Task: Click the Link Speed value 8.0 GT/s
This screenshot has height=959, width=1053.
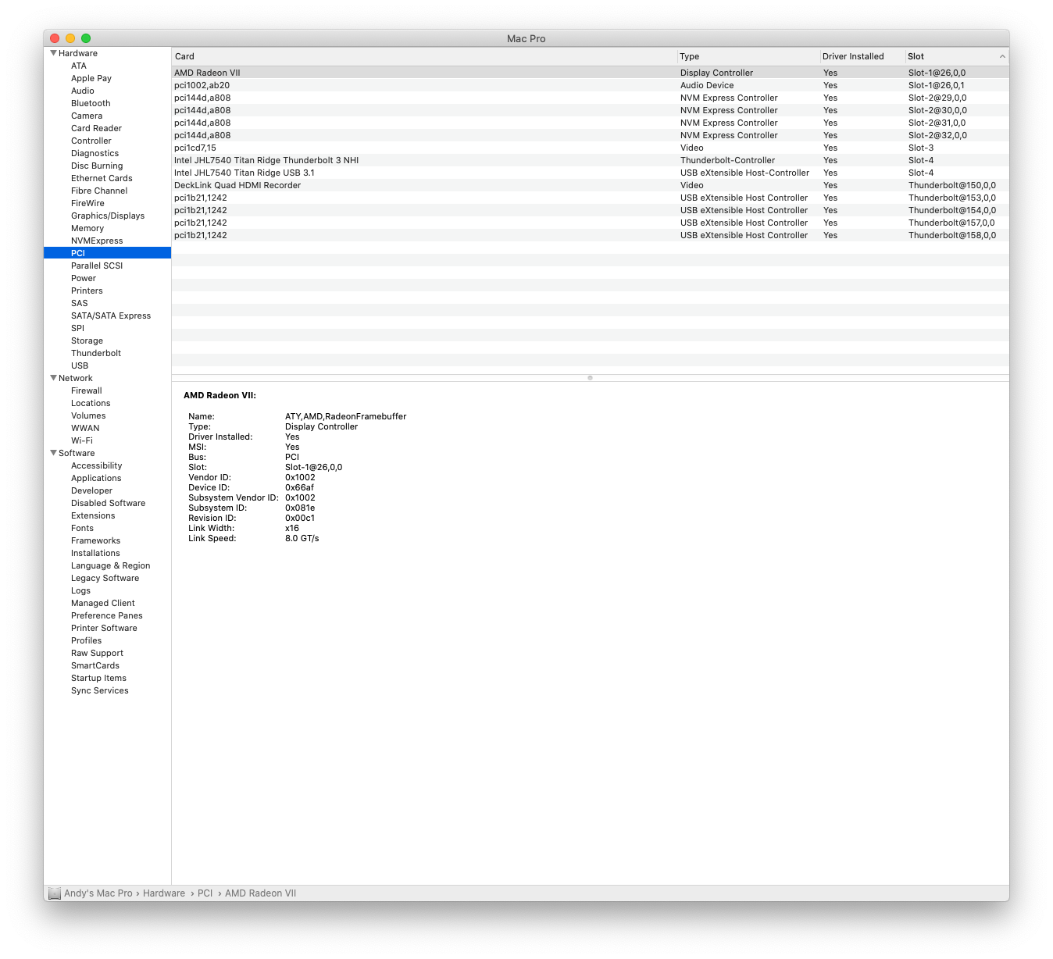Action: pyautogui.click(x=302, y=538)
